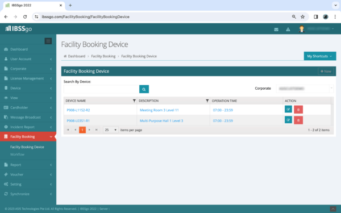Expand the Device sidebar menu
Image resolution: width=341 pixels, height=213 pixels.
click(28, 88)
